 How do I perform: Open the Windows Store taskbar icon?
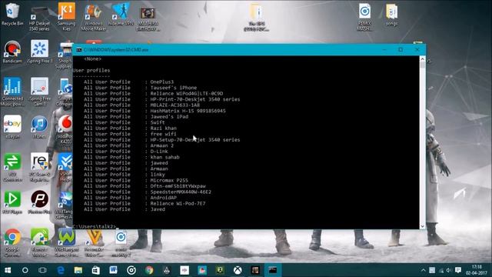(95, 270)
